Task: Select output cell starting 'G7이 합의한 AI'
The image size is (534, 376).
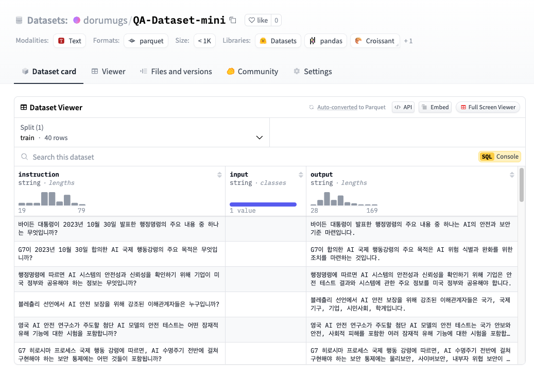Action: click(x=412, y=254)
